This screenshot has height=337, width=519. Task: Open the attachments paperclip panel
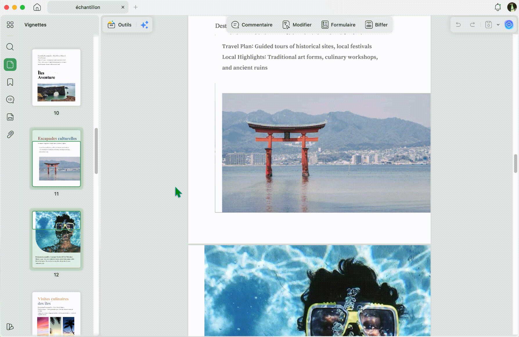point(10,135)
